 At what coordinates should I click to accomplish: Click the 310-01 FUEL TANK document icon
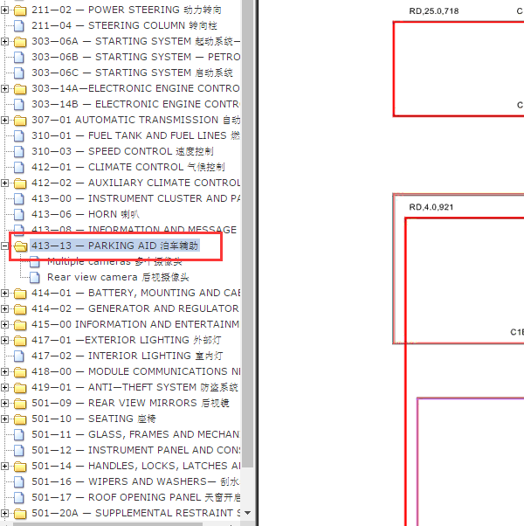tap(19, 135)
